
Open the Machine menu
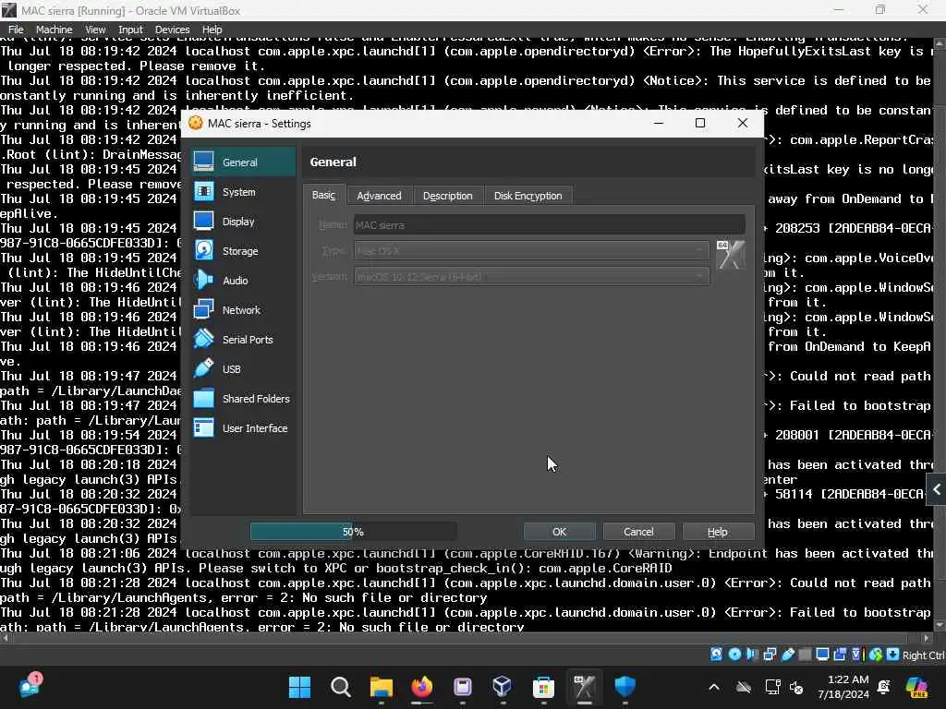coord(54,30)
